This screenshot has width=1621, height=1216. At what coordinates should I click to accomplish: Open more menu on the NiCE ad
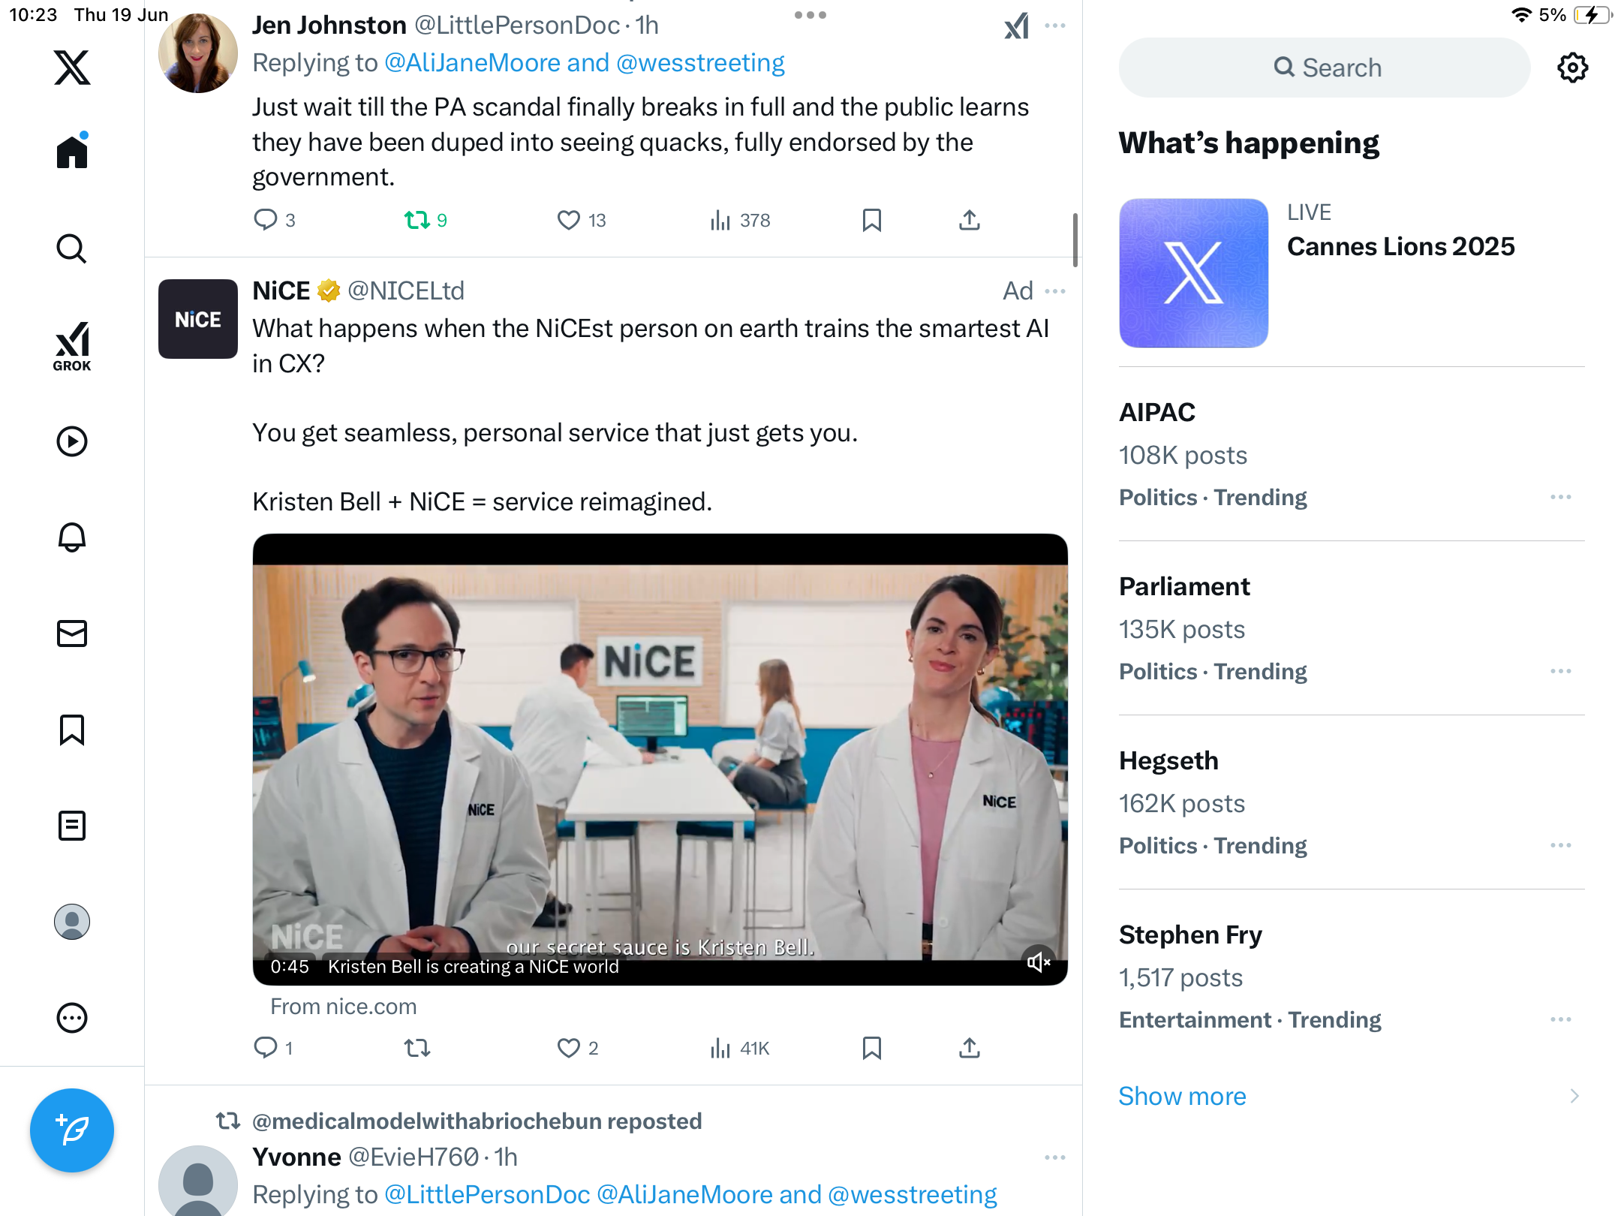coord(1054,291)
